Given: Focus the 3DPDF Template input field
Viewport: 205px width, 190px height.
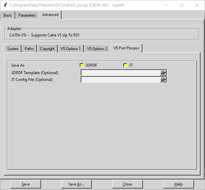Looking at the screenshot, I should [x=121, y=73].
